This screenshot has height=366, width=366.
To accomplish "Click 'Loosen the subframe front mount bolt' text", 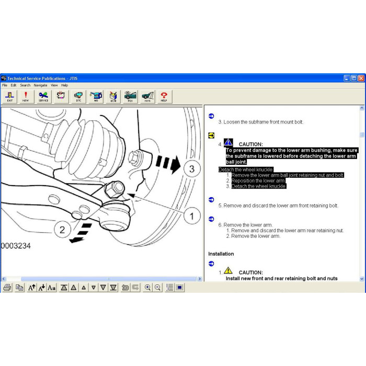I will pyautogui.click(x=264, y=122).
